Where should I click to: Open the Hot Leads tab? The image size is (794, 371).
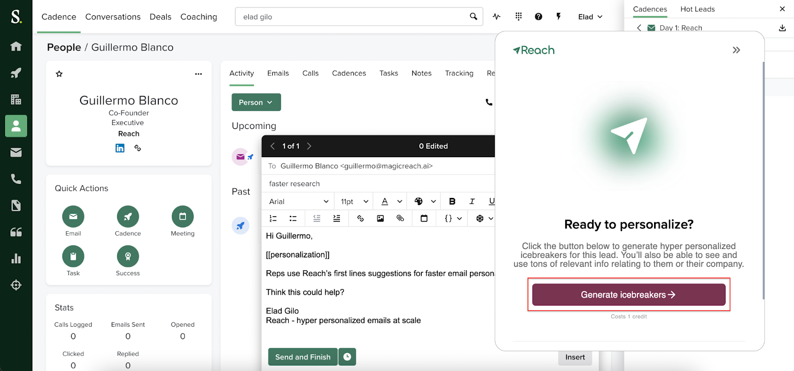pyautogui.click(x=698, y=9)
